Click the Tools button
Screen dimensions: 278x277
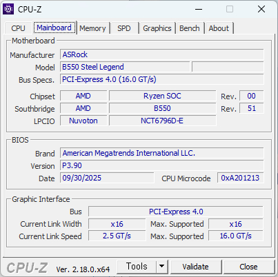tap(137, 267)
